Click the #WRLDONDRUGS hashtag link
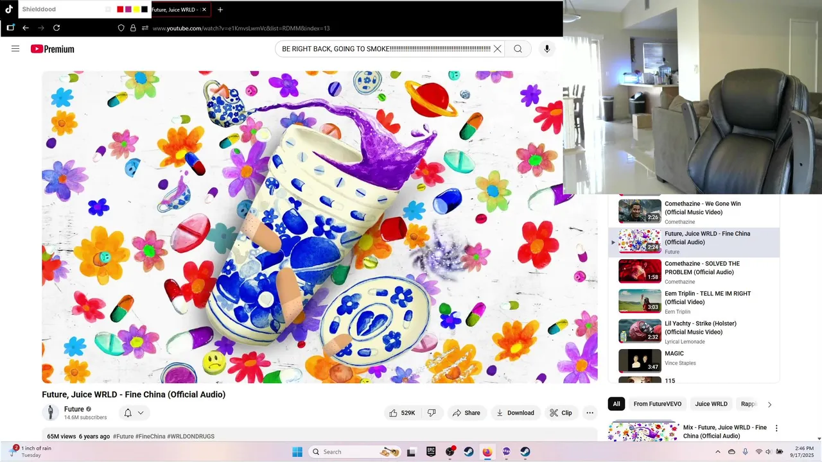The width and height of the screenshot is (822, 462). pyautogui.click(x=191, y=436)
